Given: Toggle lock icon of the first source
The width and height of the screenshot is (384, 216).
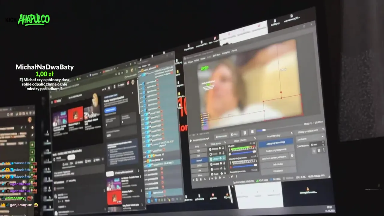Looking at the screenshot, I should (x=223, y=148).
